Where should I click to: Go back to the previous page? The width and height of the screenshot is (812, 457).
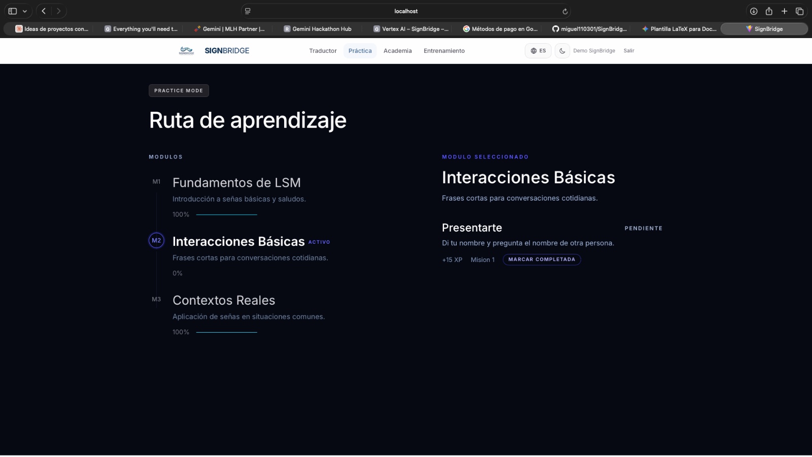(x=44, y=11)
